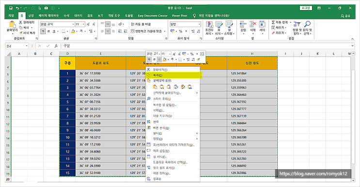Click the Tell Me (어떤 작업을 원하시나요?) search box
Screen dimensions: 360x187
pos(211,15)
